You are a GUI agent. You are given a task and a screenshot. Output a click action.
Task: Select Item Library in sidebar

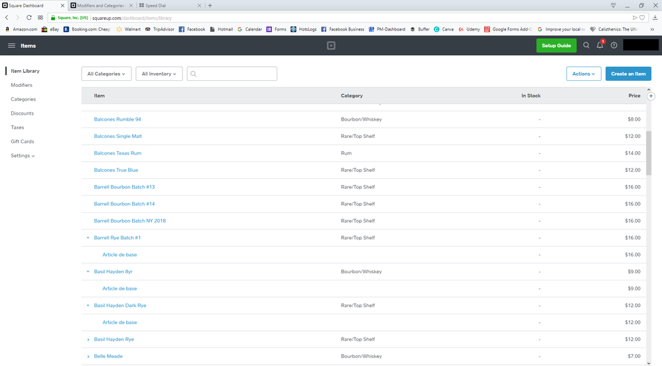pyautogui.click(x=25, y=71)
